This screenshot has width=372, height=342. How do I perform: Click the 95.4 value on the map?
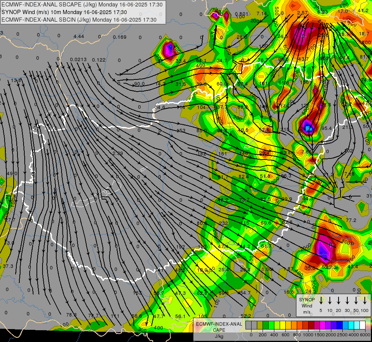(327, 128)
